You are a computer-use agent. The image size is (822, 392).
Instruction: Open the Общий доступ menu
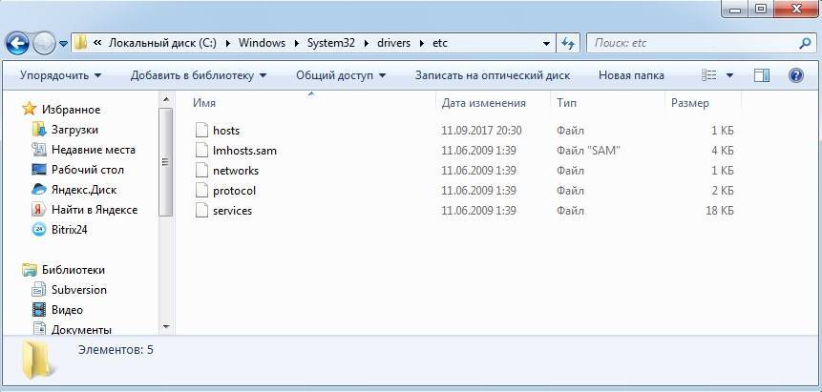(x=341, y=75)
